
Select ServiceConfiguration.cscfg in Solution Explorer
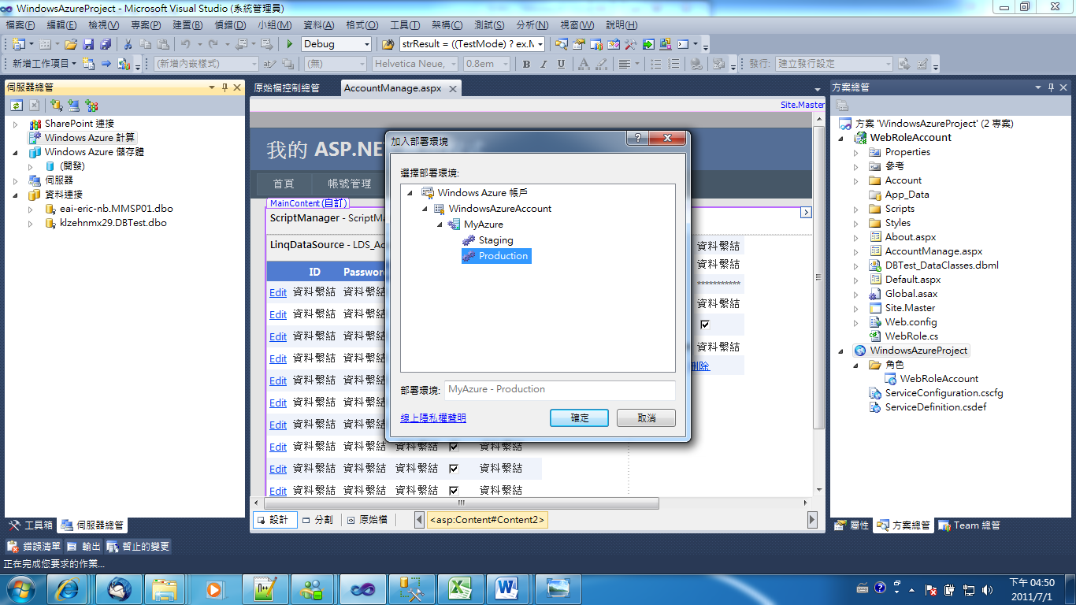pos(944,393)
